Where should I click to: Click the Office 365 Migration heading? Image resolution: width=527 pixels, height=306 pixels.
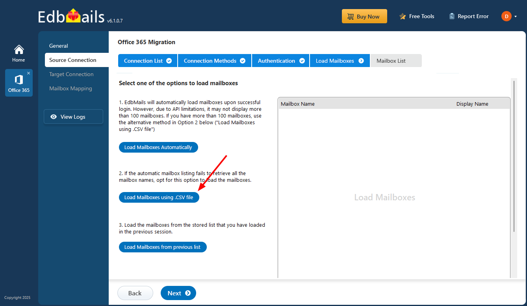point(147,42)
